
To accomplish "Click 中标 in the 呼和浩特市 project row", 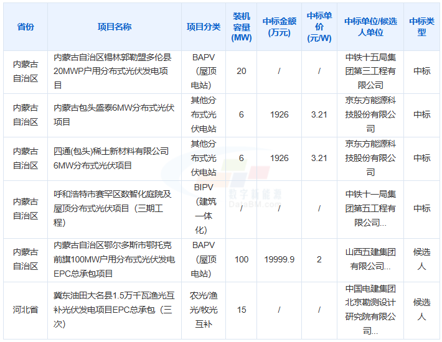I will point(421,208).
